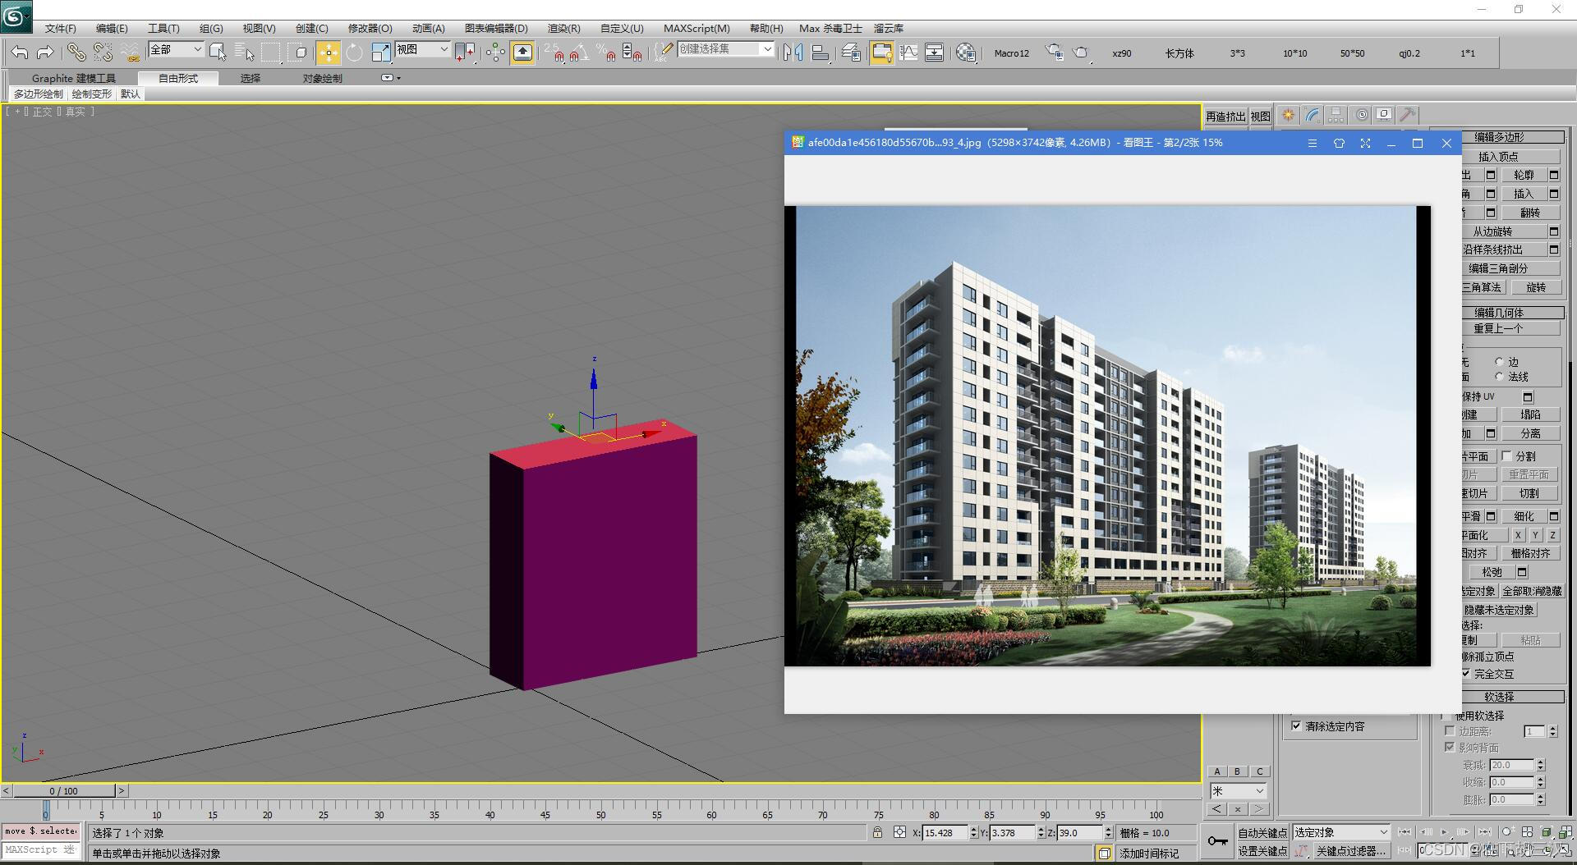1577x865 pixels.
Task: Click the Render Setup teapot icon
Action: [x=1055, y=53]
